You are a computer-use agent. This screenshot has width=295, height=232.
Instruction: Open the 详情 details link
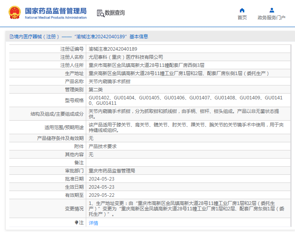[93, 223]
